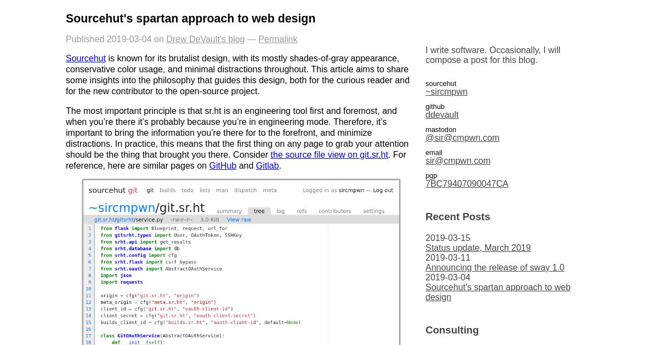Open PGP key 7BC79407090047CA

coord(467,184)
